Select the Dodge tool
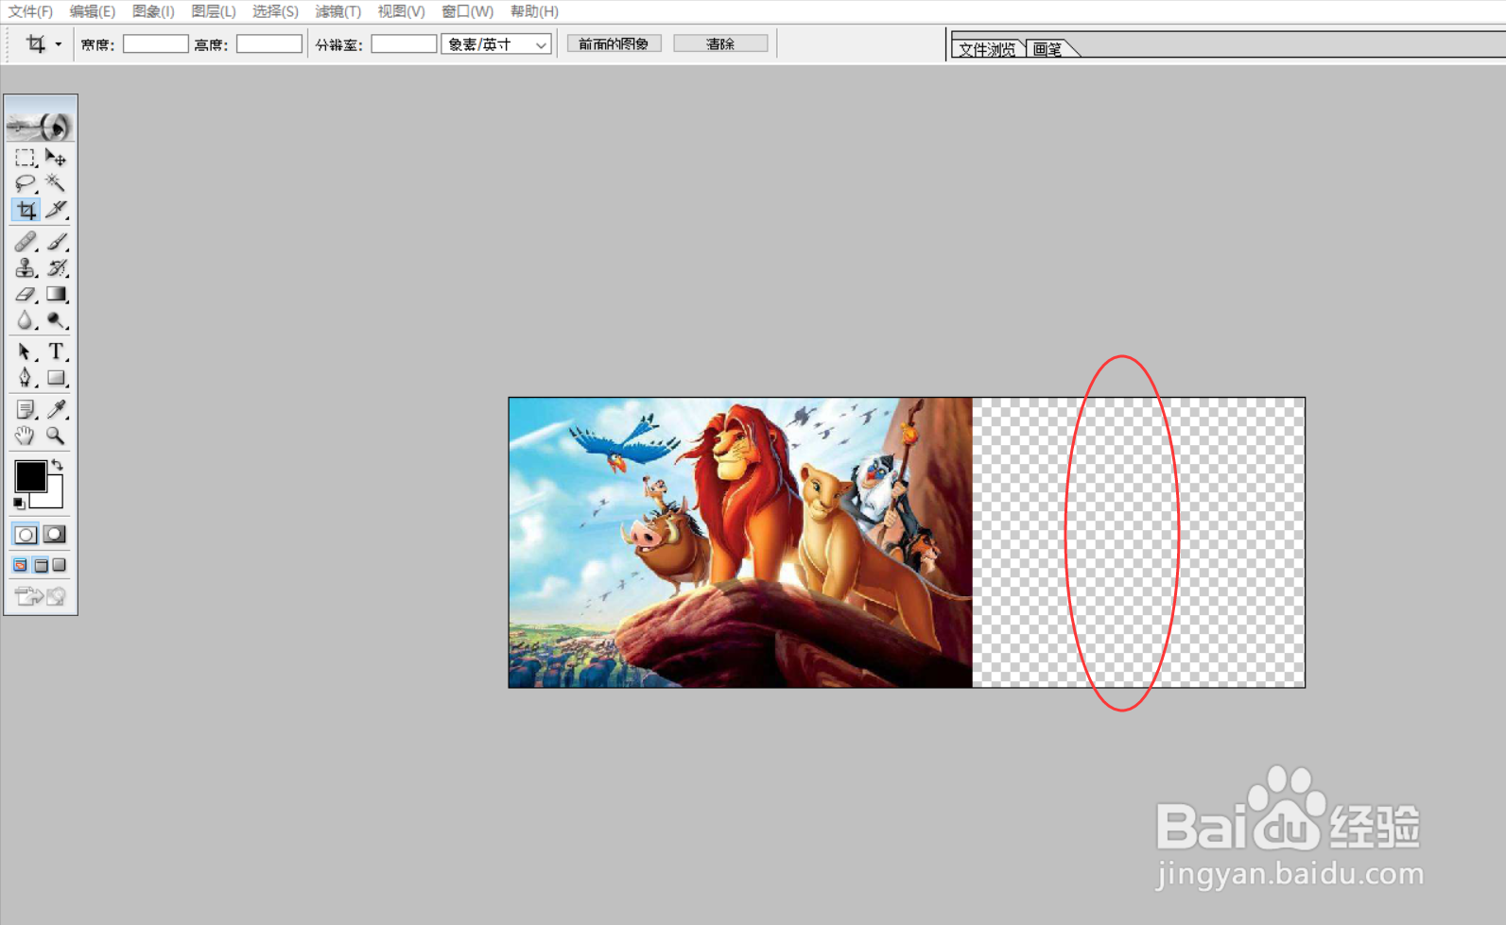Screen dimensions: 1506x925 (56, 321)
